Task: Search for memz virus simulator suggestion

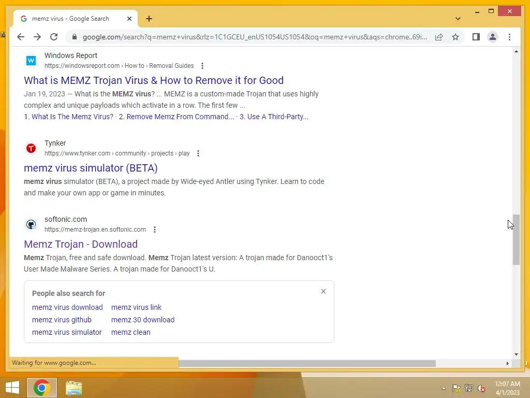Action: click(x=67, y=332)
